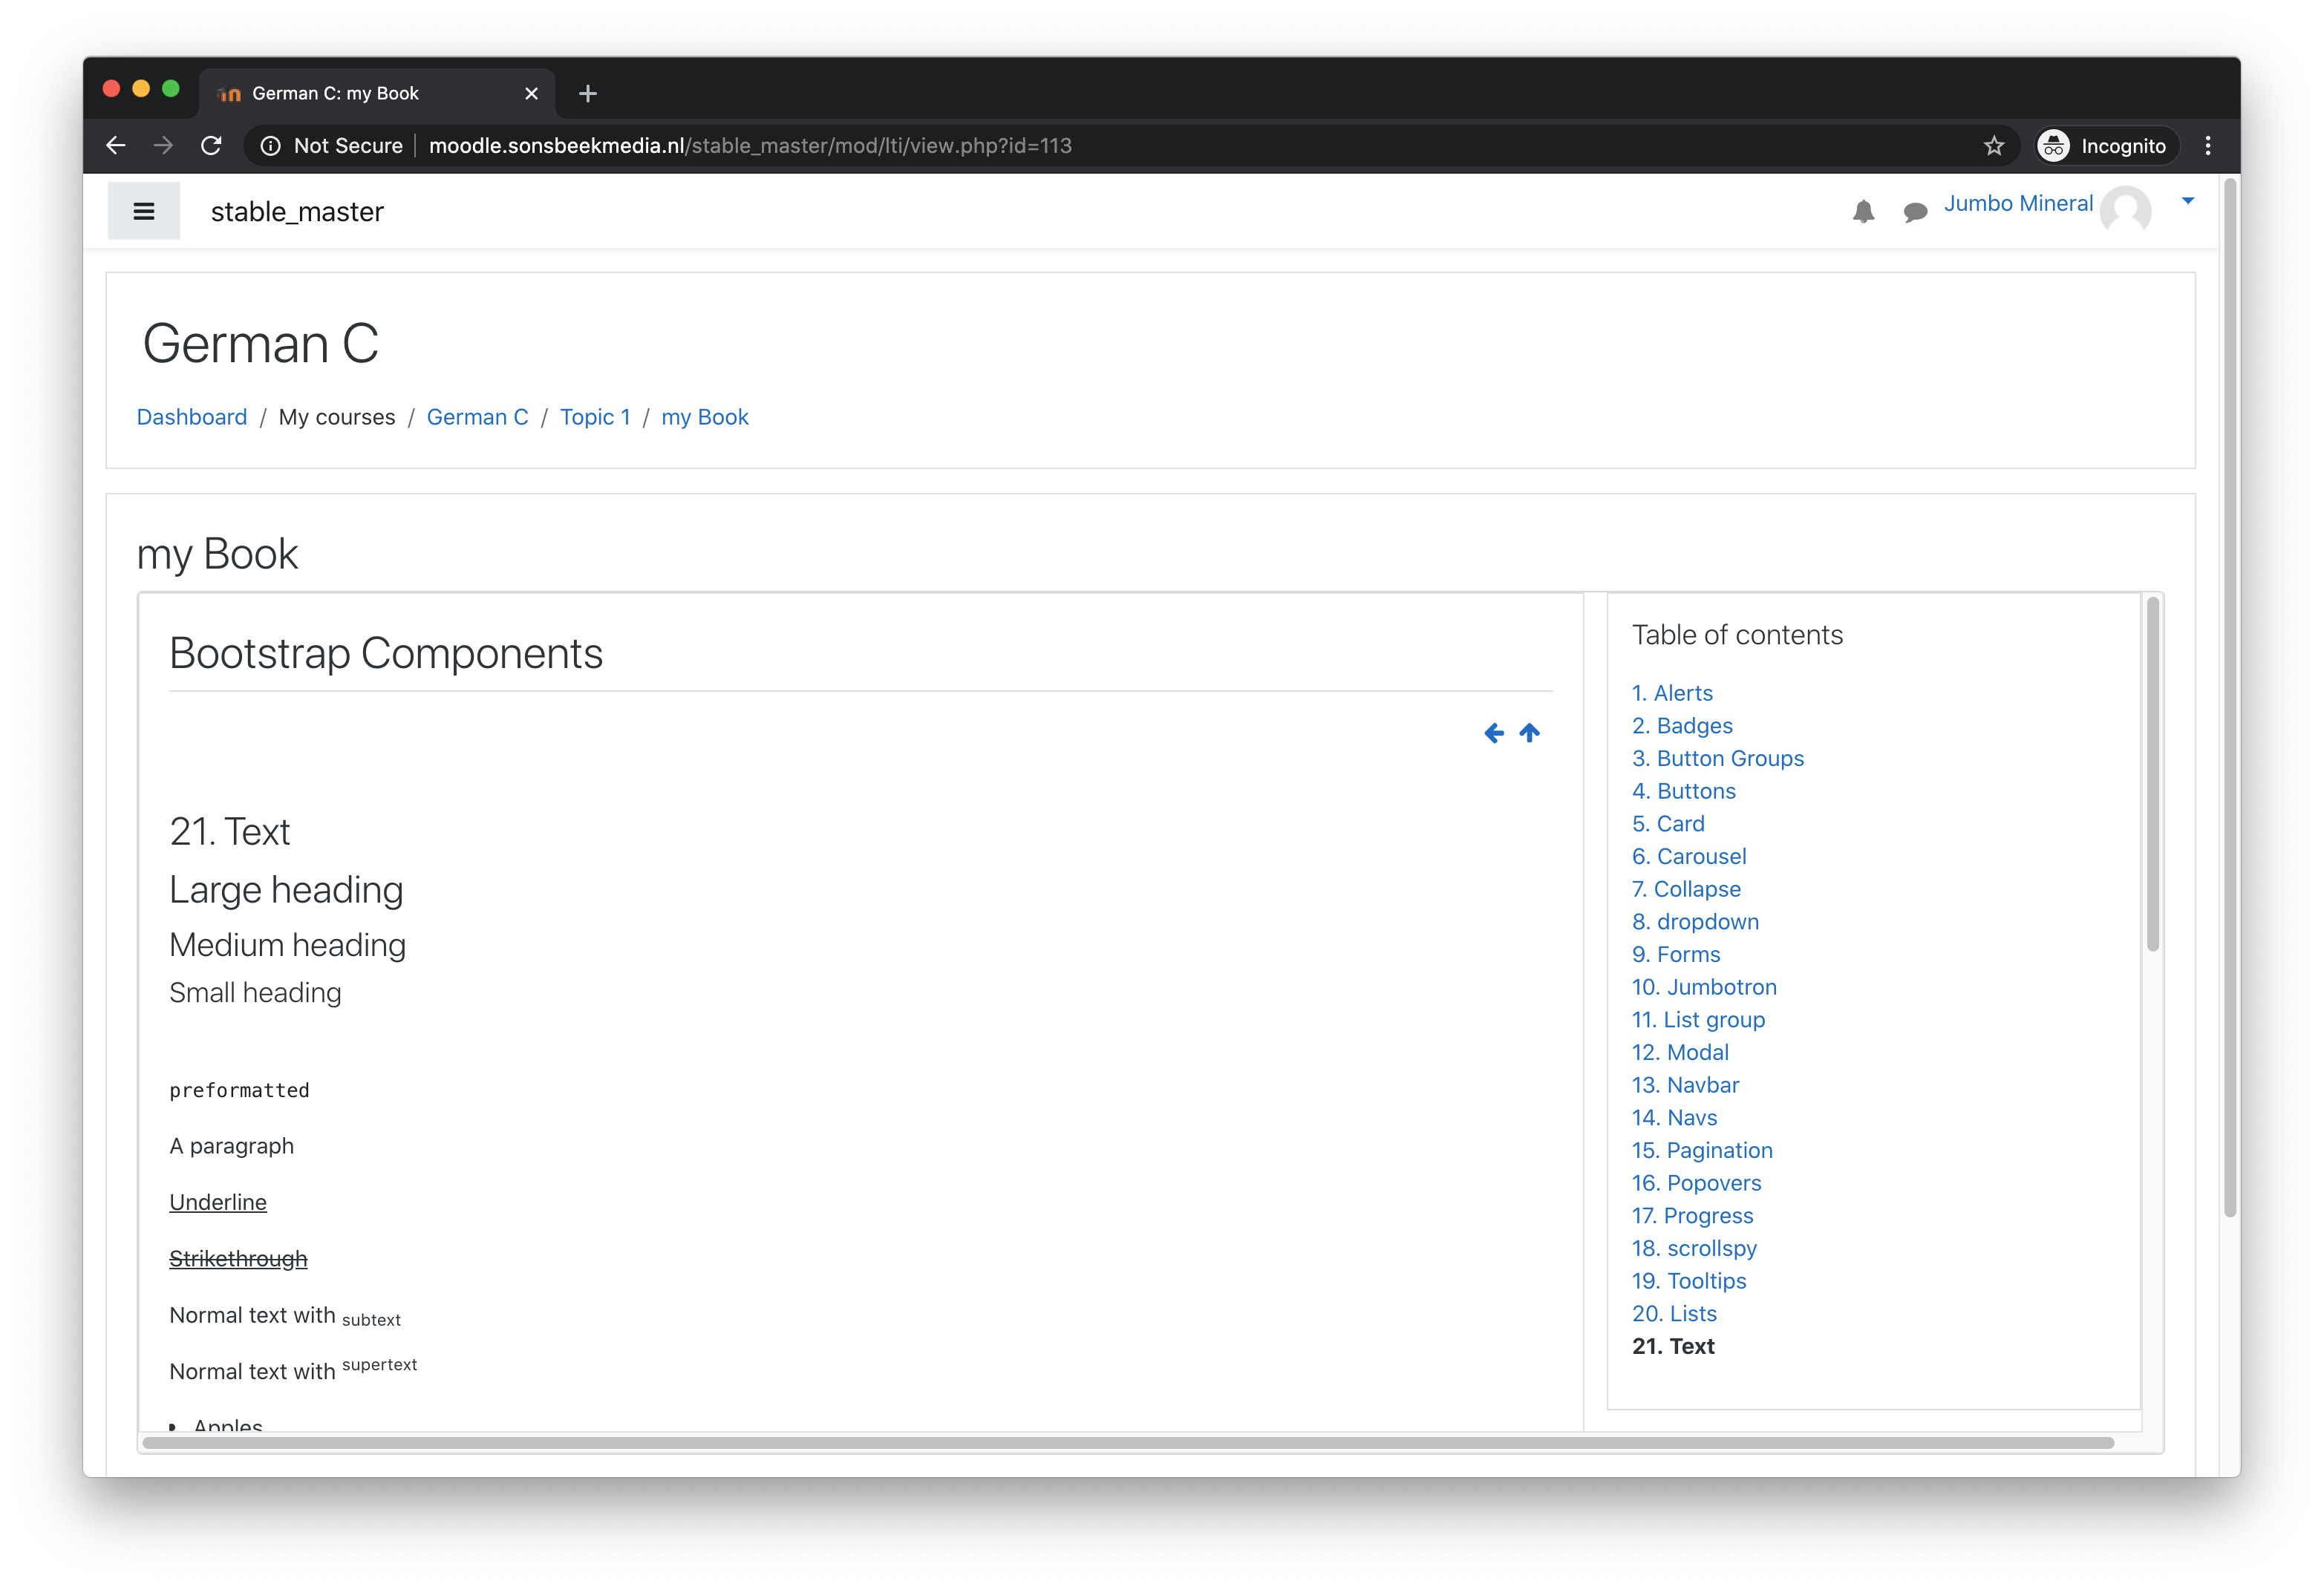Open the hamburger side menu

coord(143,211)
